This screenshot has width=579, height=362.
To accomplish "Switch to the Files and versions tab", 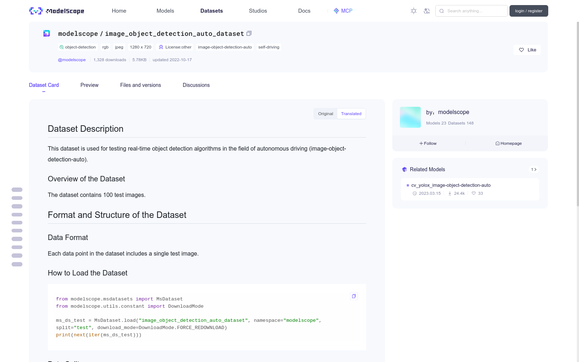I will (x=140, y=85).
